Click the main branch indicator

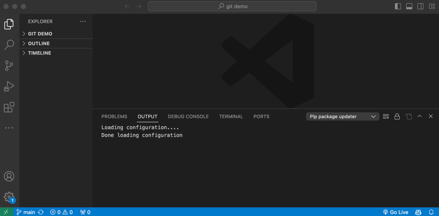click(x=26, y=212)
